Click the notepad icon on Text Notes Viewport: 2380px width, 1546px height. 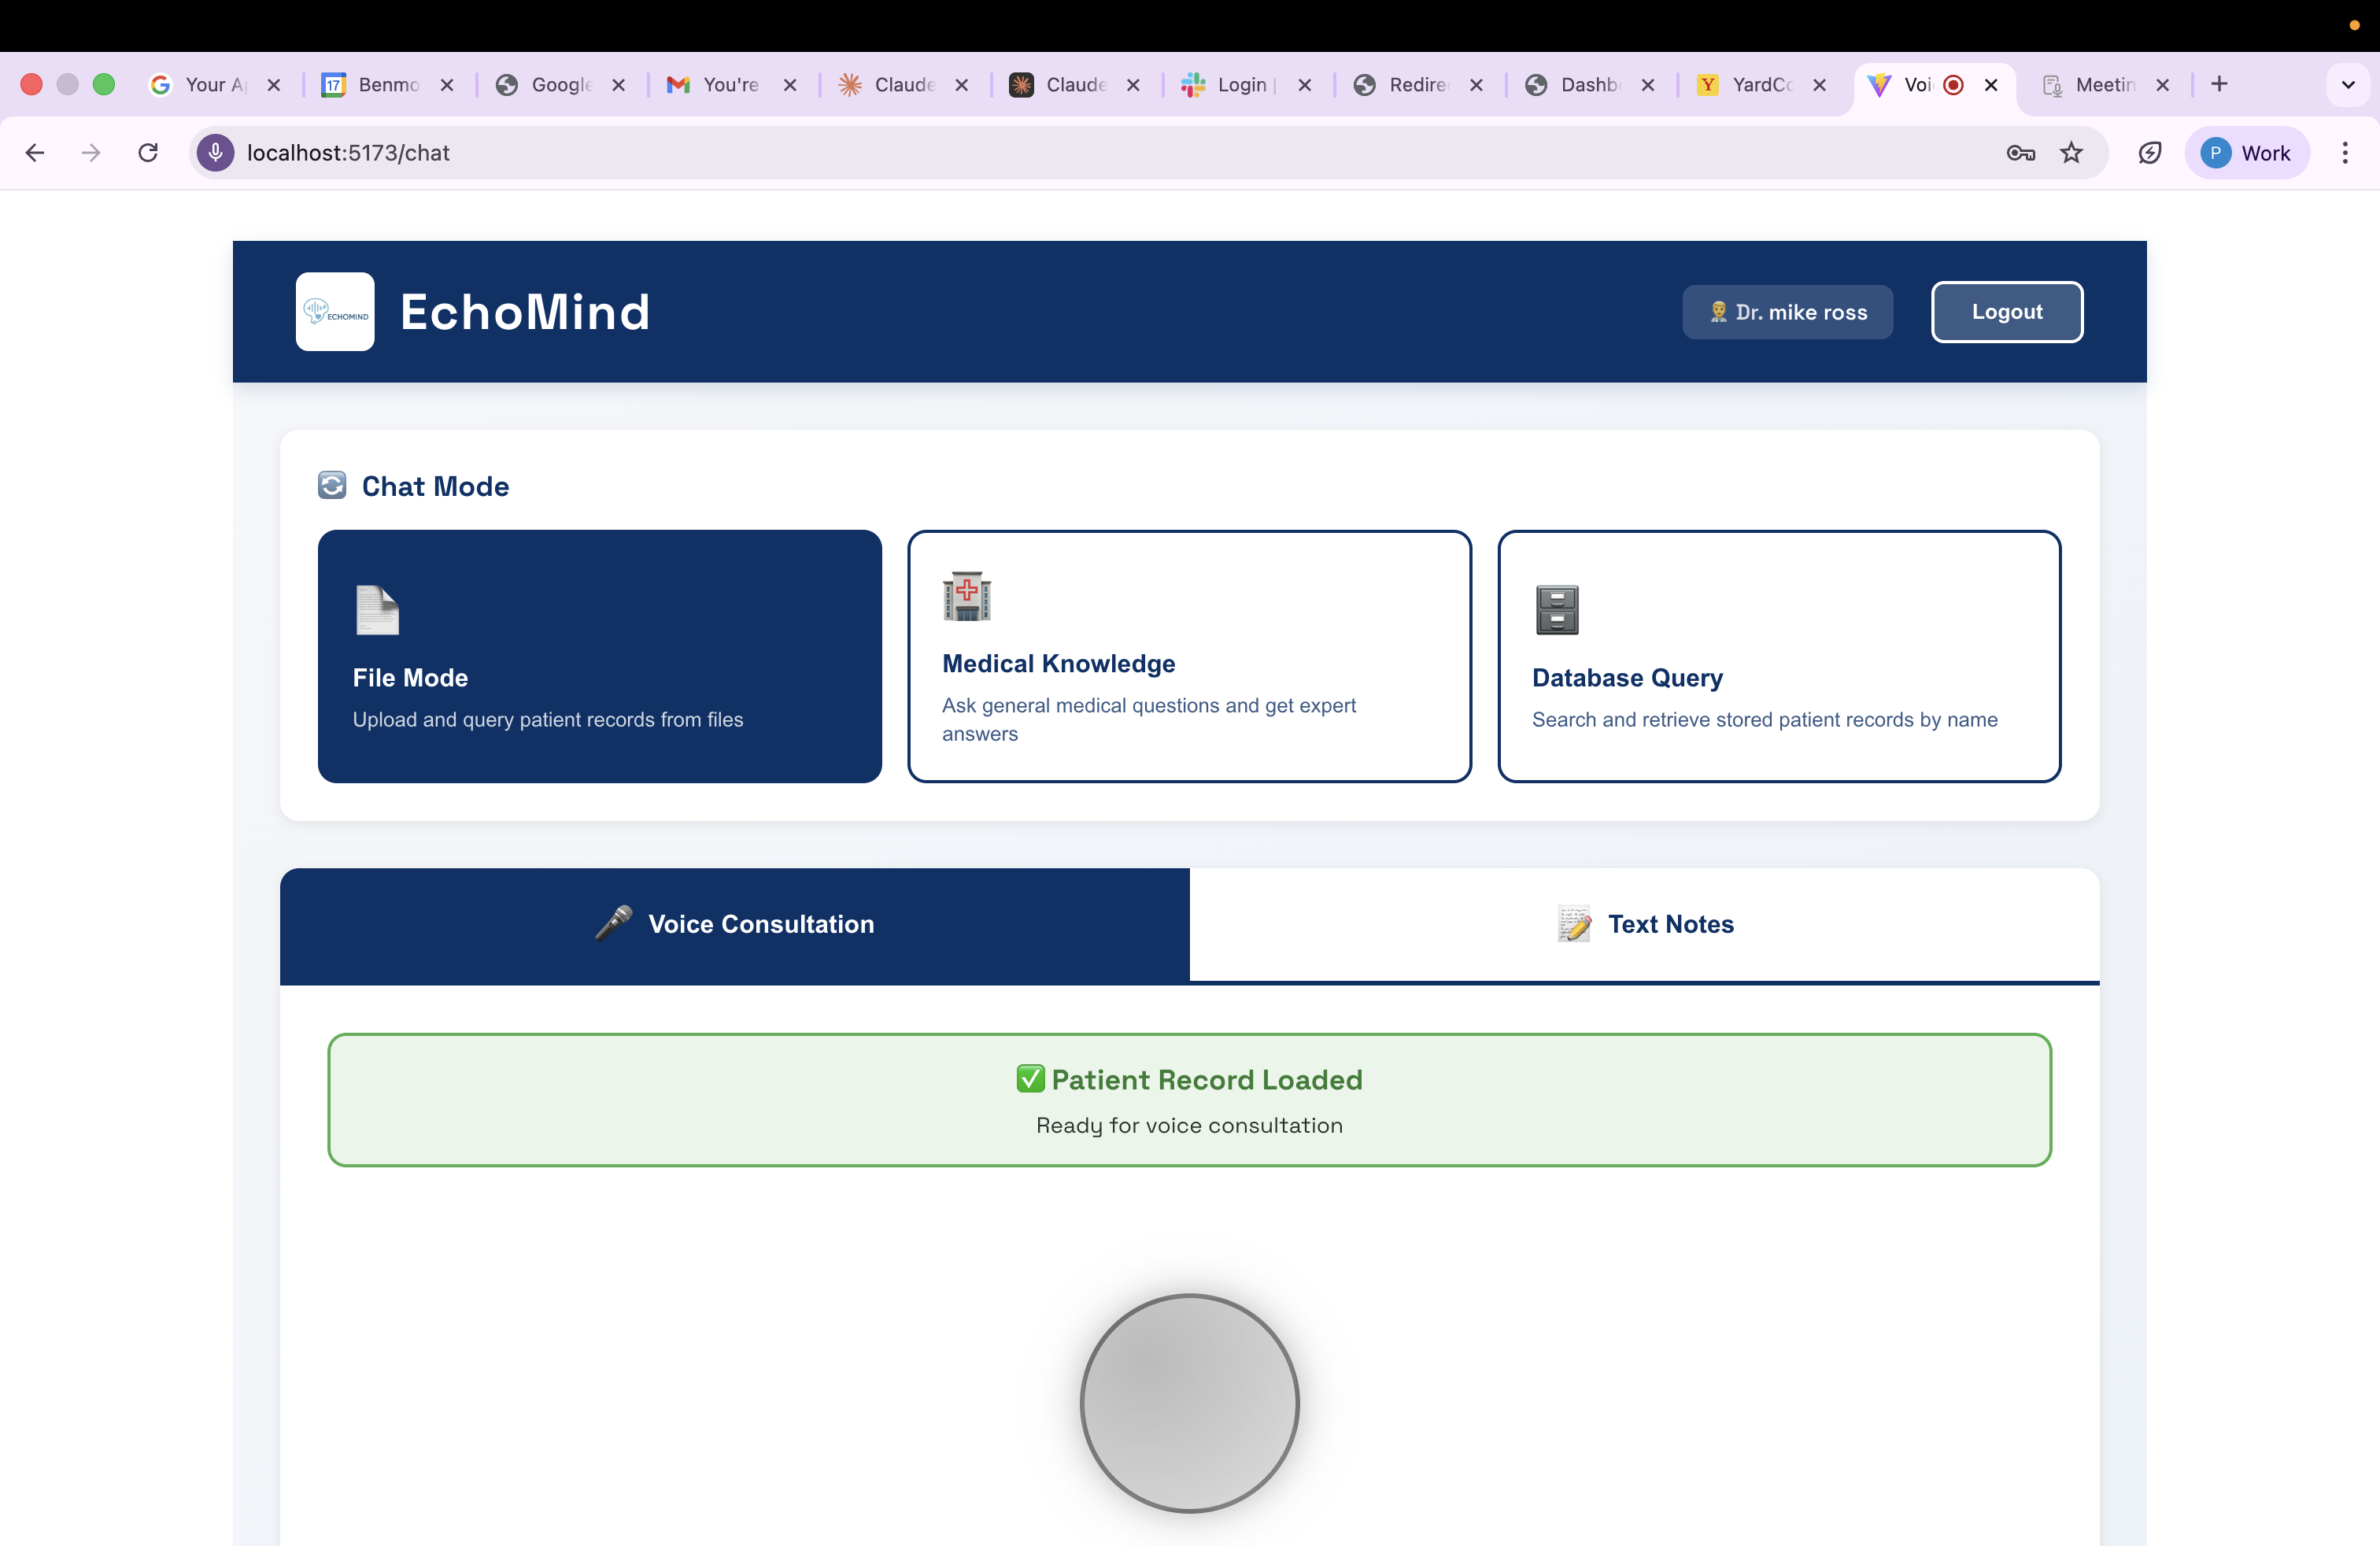tap(1574, 924)
